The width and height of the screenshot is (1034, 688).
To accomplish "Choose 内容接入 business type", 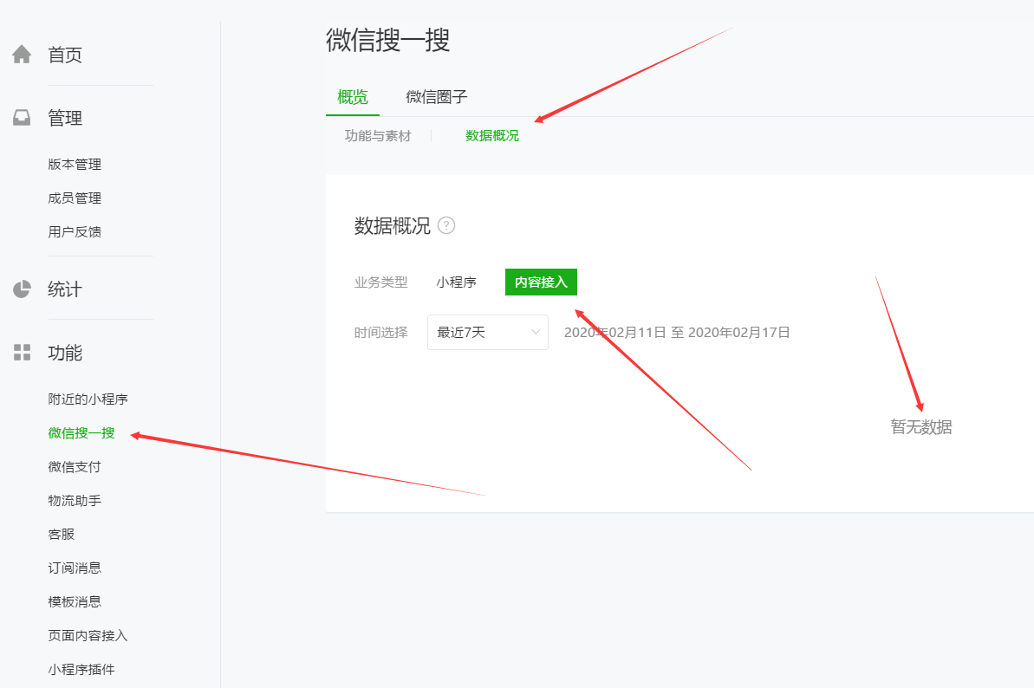I will (541, 282).
